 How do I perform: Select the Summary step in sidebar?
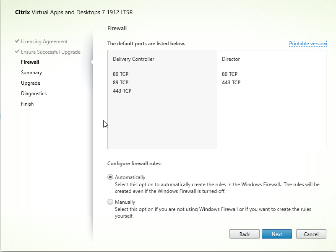(x=31, y=73)
